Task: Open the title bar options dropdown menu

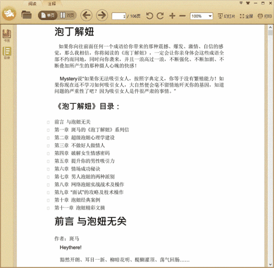Action: [241, 3]
